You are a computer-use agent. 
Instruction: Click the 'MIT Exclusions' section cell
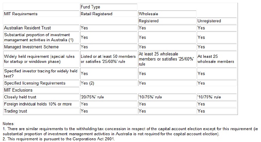(41, 90)
